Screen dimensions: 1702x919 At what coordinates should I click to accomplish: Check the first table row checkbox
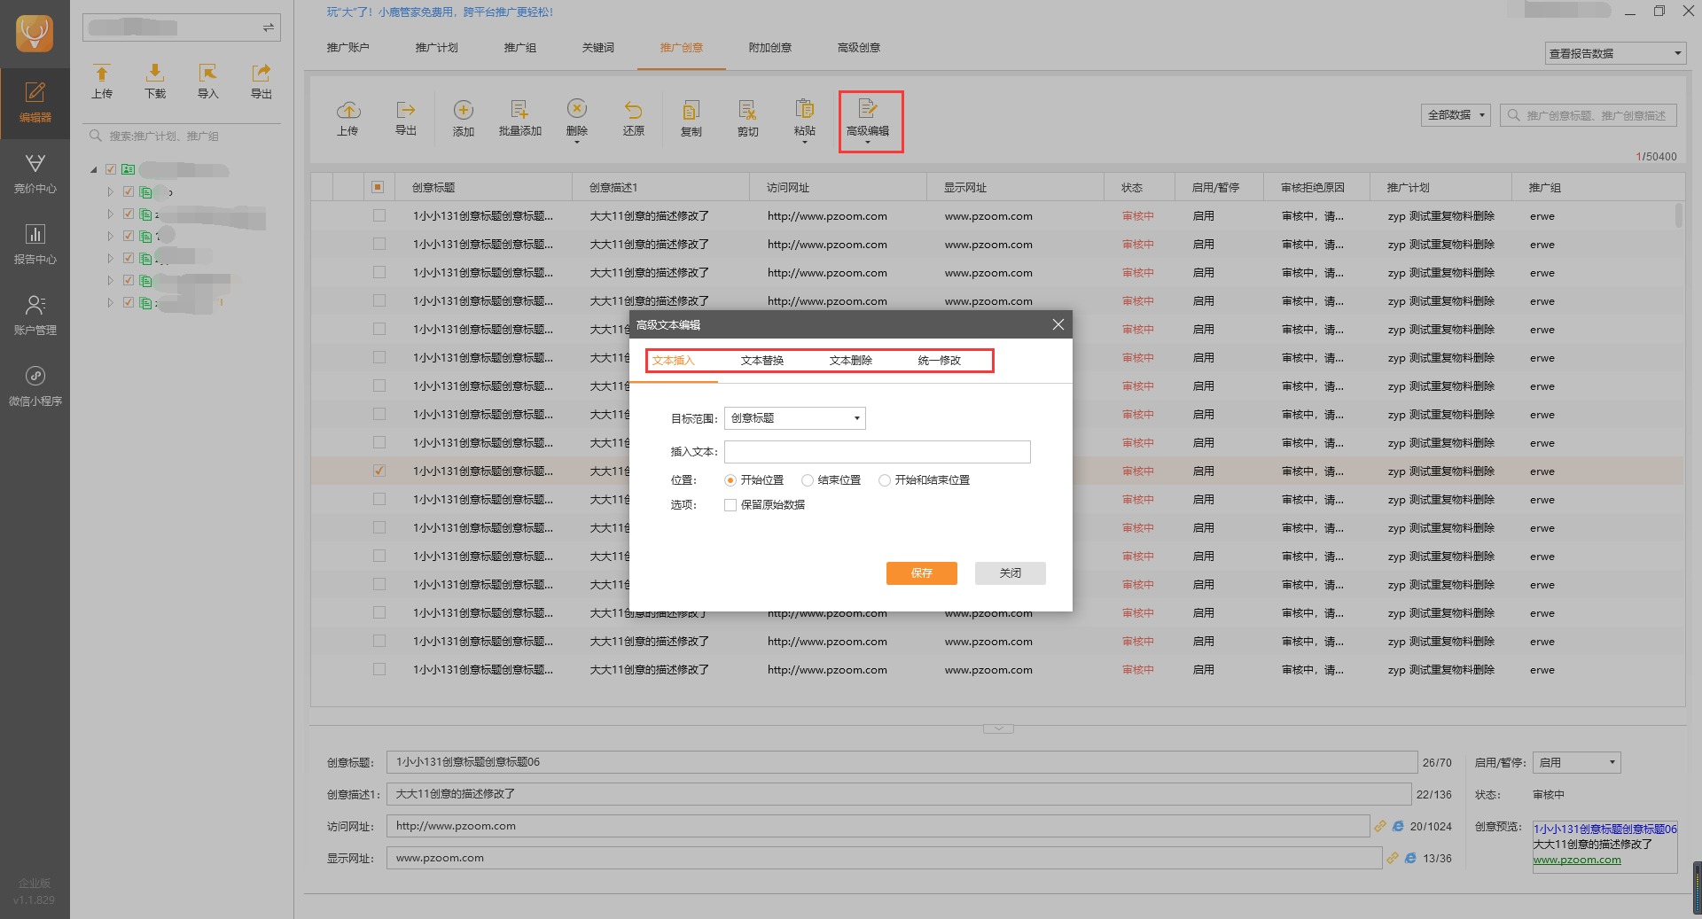click(379, 215)
